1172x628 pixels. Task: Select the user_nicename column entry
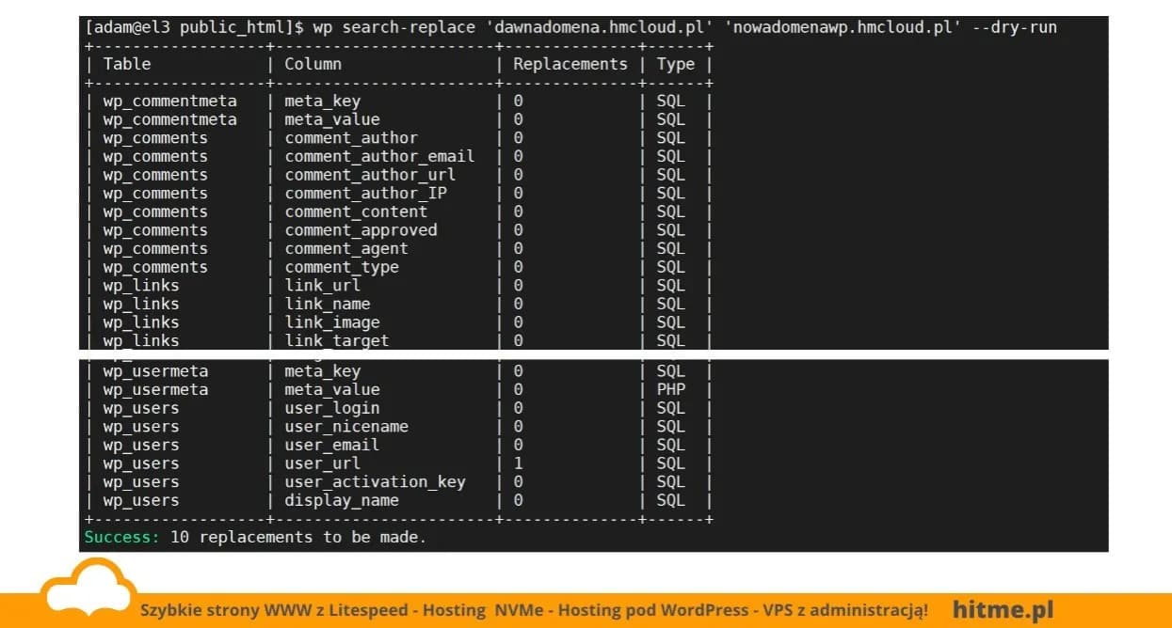click(x=346, y=427)
